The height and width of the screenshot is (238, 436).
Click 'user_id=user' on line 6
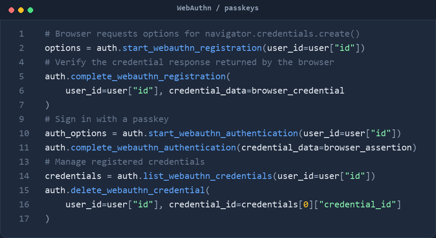tap(97, 91)
